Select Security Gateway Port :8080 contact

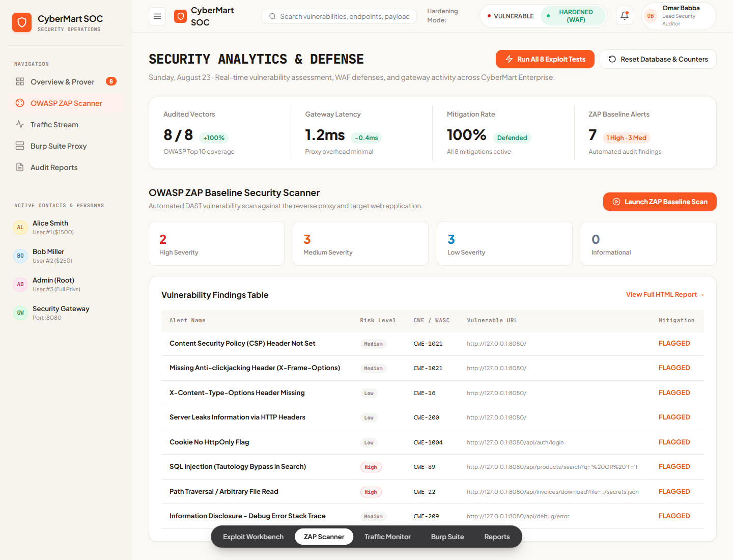(x=66, y=313)
